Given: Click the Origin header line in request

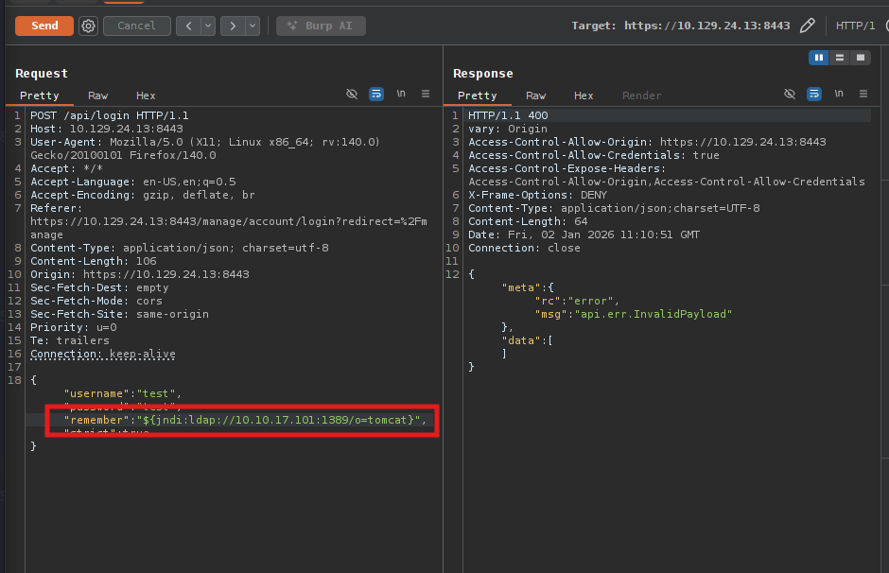Looking at the screenshot, I should 139,274.
